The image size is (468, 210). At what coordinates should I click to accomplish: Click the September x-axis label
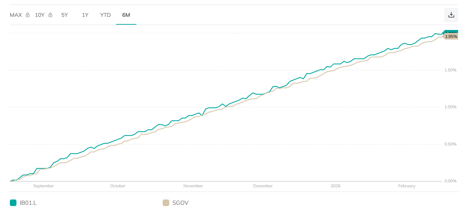[x=43, y=186]
